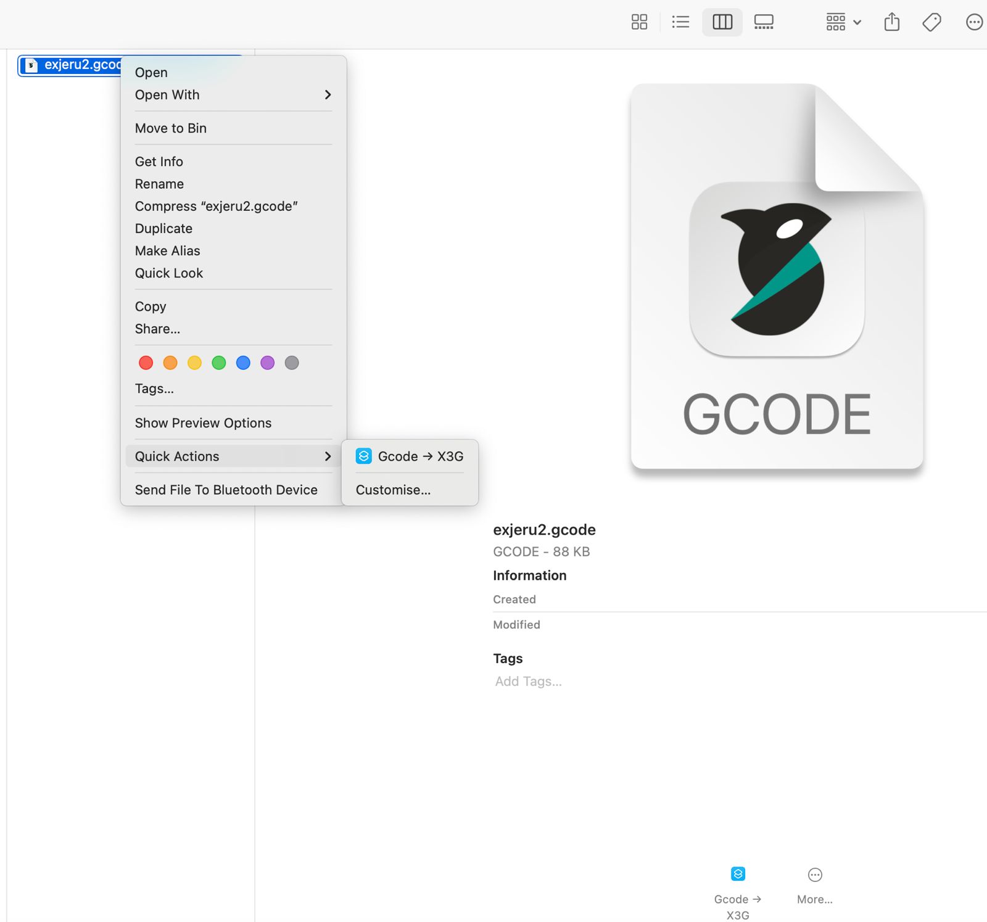This screenshot has width=987, height=922.
Task: Choose Gcode → X3G in submenu
Action: (410, 456)
